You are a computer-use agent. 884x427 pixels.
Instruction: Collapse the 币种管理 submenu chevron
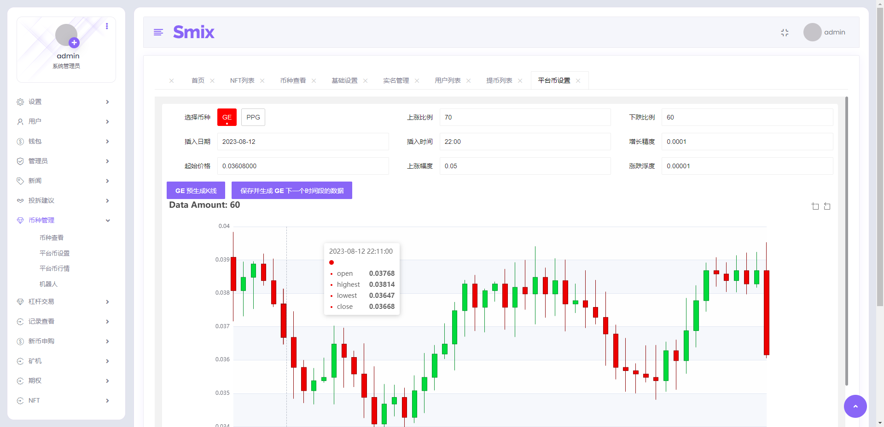pos(108,220)
